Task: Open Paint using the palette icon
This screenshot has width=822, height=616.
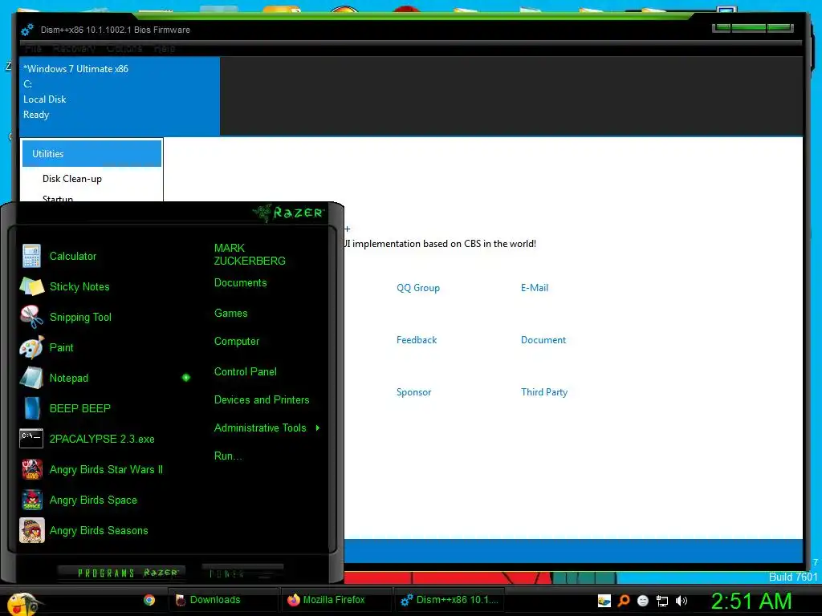Action: [x=31, y=347]
